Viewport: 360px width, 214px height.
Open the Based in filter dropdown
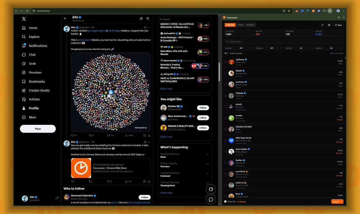coord(329,48)
